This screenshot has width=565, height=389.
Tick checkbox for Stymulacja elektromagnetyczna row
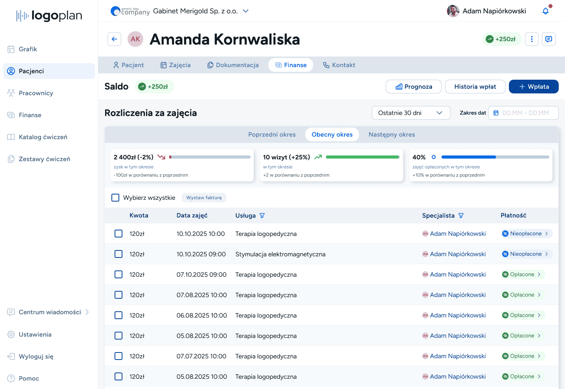[x=118, y=254]
